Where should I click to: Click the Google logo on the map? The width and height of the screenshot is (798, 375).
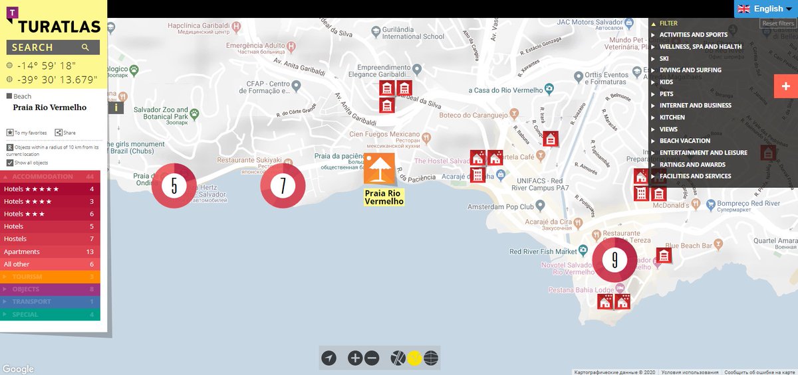(18, 369)
